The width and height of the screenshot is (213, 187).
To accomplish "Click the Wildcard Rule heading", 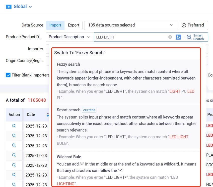I will [69, 157].
